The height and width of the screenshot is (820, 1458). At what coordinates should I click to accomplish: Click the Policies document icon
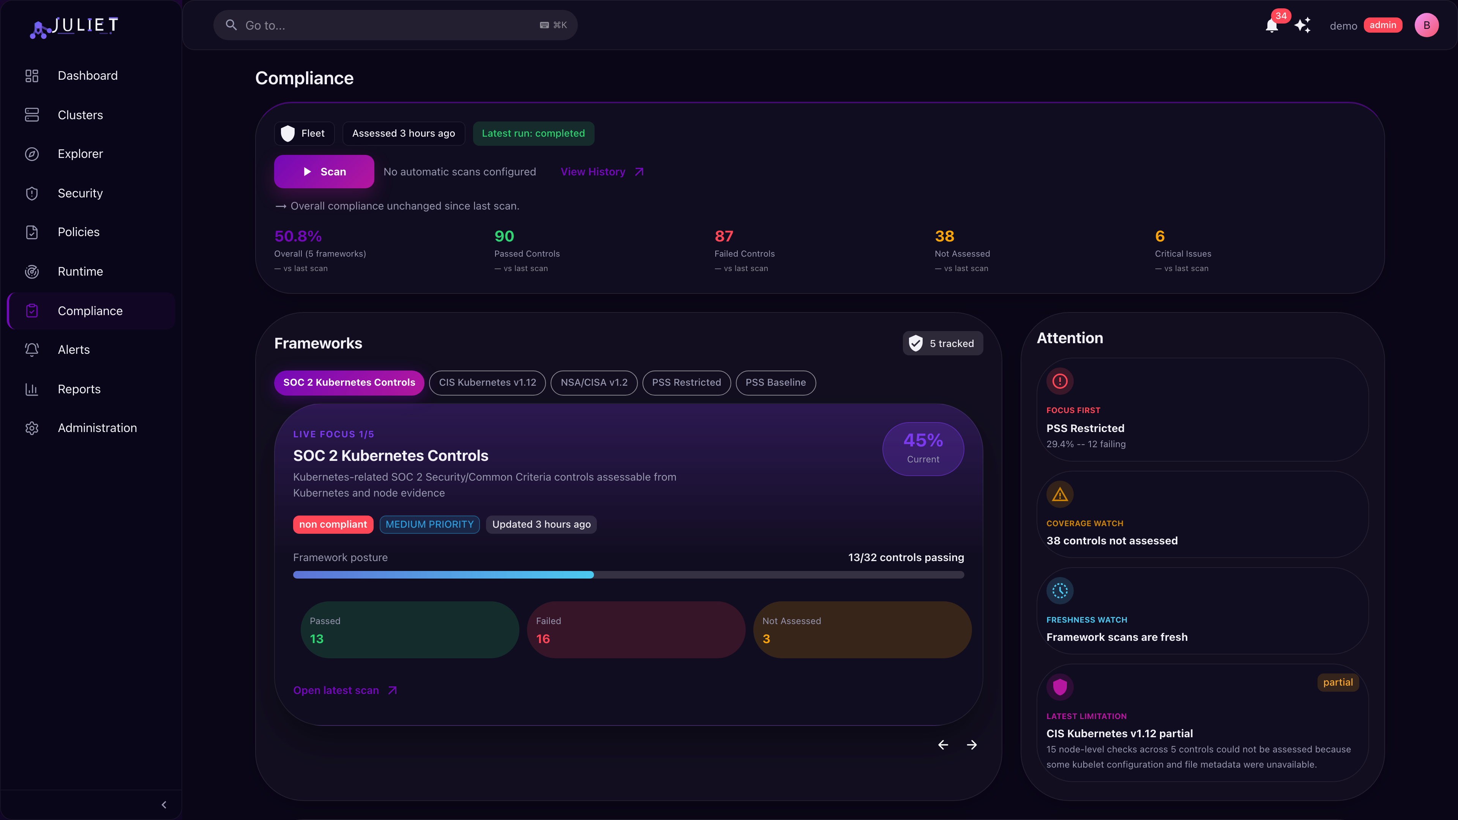pyautogui.click(x=32, y=232)
